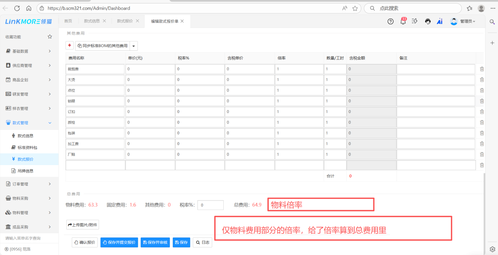
Task: Open the 管理员 user dropdown
Action: tap(463, 21)
